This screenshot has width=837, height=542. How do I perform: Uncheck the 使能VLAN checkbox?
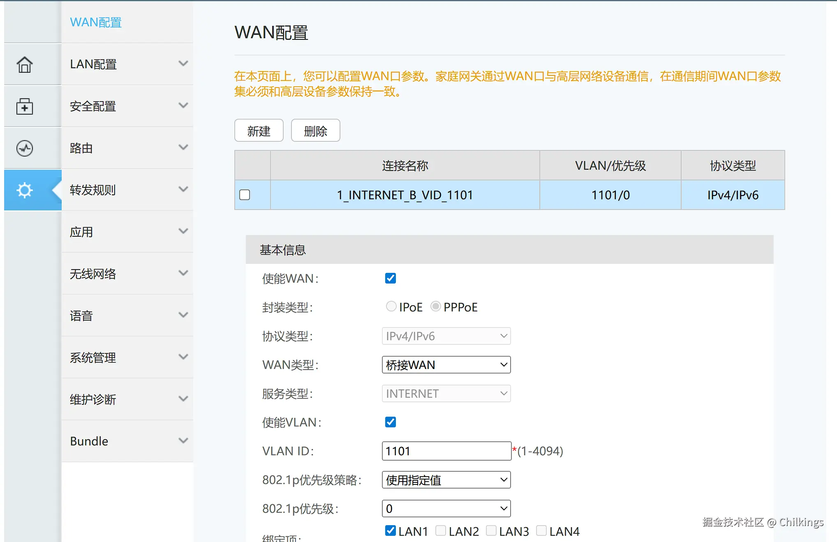390,422
